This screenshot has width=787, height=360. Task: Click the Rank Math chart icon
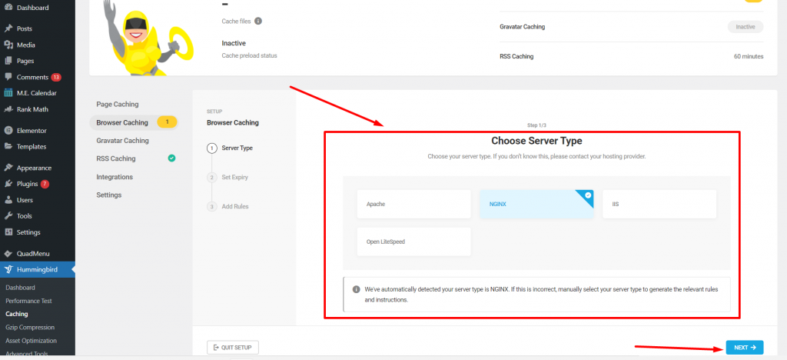tap(8, 109)
